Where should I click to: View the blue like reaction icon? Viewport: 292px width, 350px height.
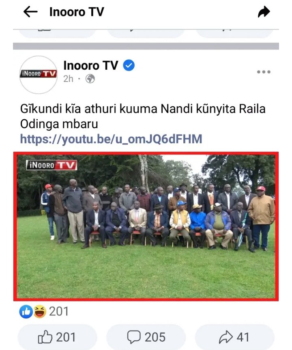click(26, 311)
